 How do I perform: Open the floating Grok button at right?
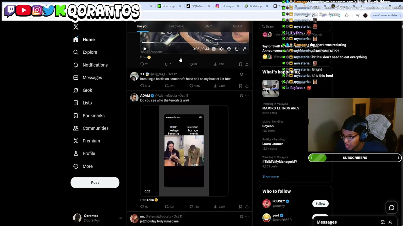[392, 207]
